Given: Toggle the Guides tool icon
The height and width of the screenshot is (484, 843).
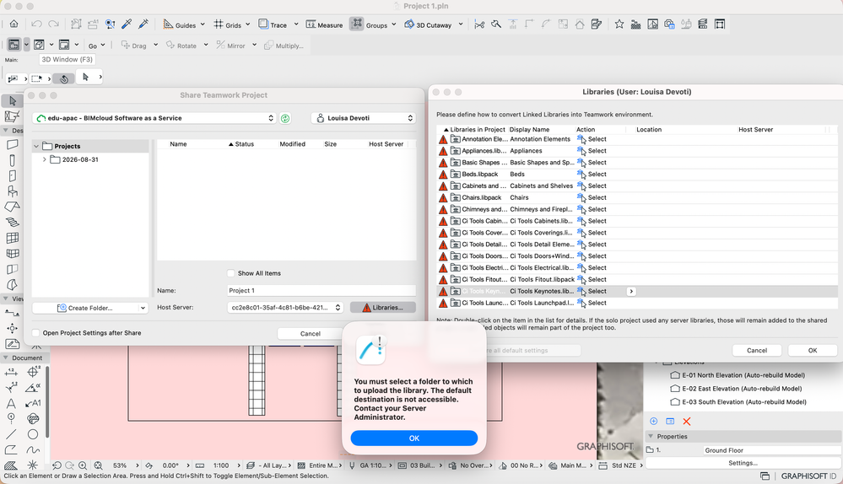Looking at the screenshot, I should coord(168,24).
